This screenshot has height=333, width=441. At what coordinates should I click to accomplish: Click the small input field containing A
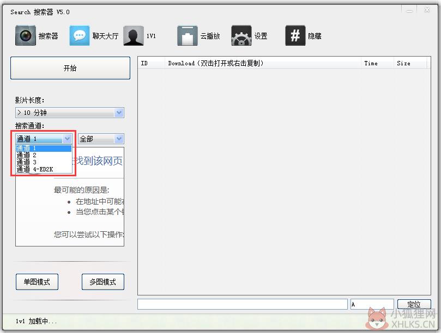coord(372,304)
